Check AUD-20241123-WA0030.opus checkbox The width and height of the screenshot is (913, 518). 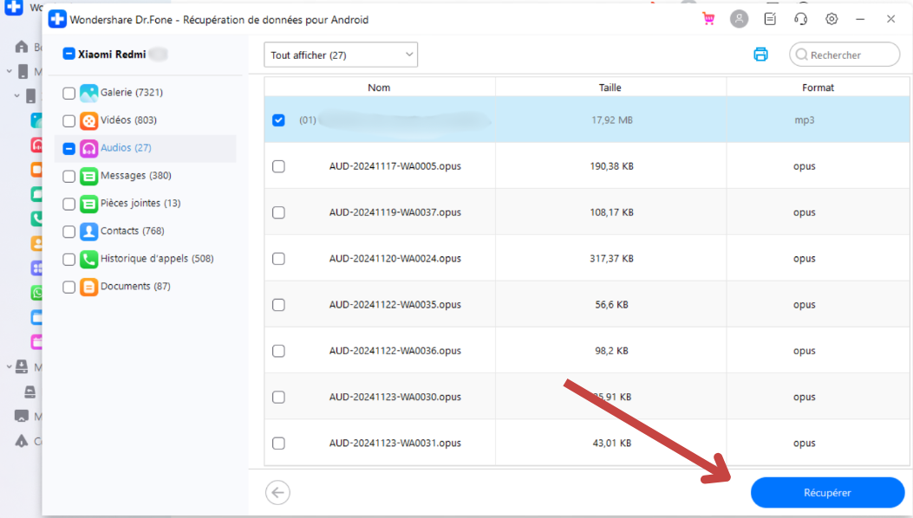tap(278, 397)
